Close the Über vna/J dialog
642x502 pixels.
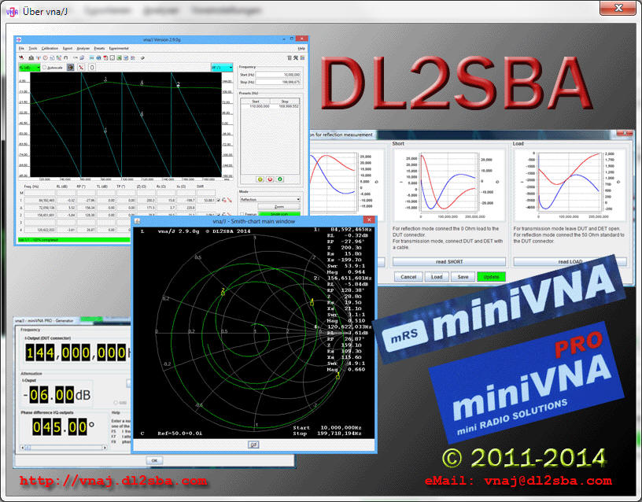618,8
